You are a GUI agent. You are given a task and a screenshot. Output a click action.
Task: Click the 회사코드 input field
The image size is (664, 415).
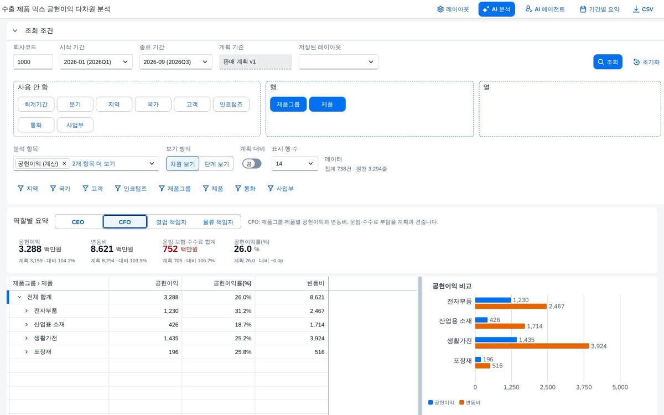(33, 62)
